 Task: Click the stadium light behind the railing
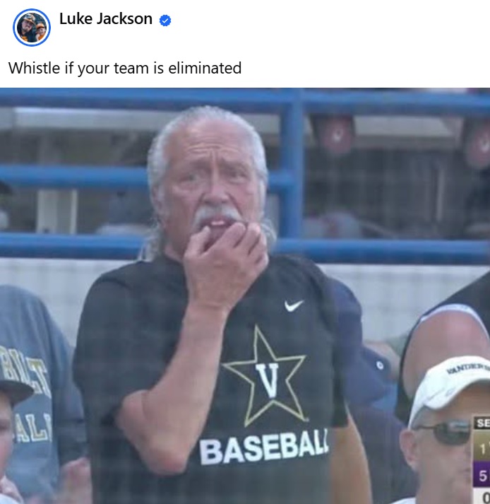pyautogui.click(x=334, y=135)
